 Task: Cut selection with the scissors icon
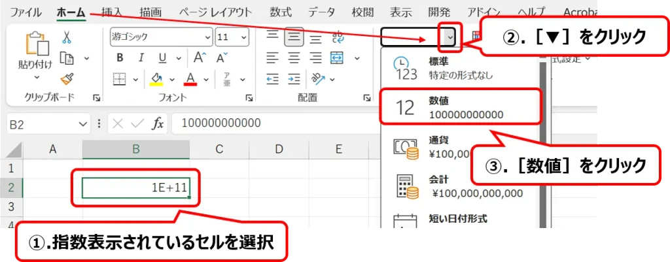67,37
